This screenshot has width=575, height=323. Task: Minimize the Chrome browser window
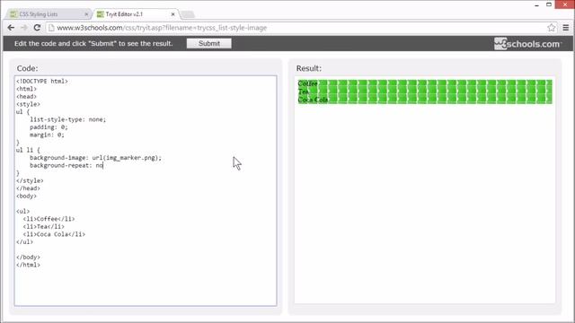[537, 4]
